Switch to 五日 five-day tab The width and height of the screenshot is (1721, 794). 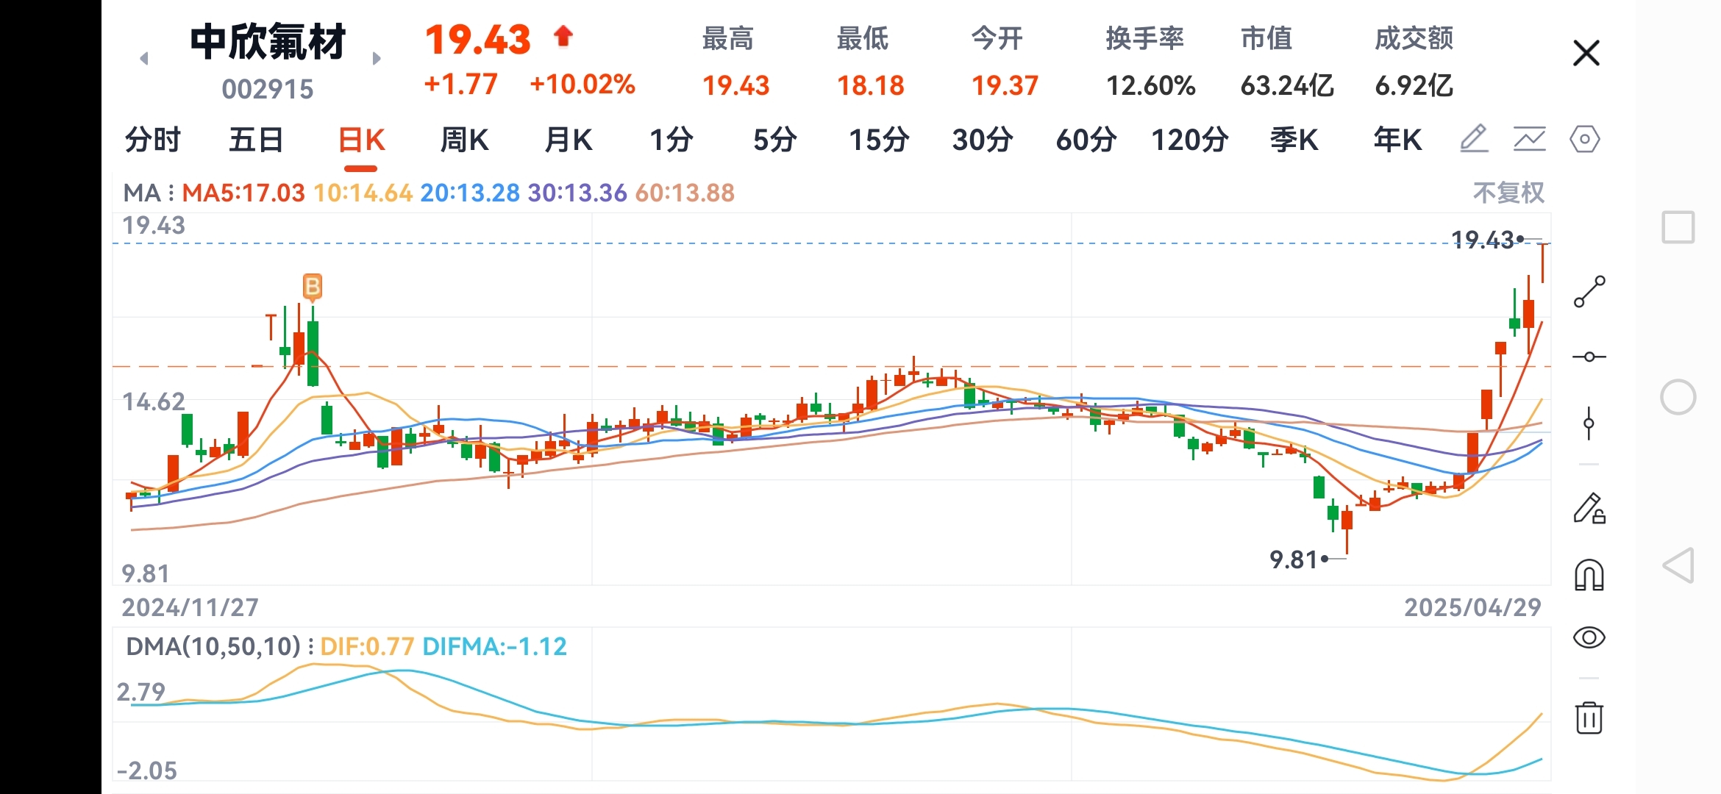tap(256, 139)
